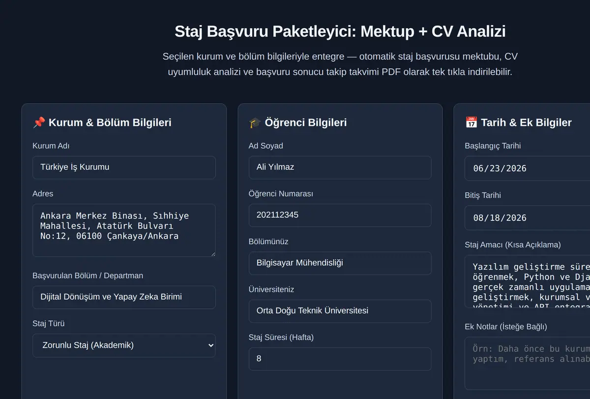590x399 pixels.
Task: Focus the Adres textarea
Action: coord(124,230)
